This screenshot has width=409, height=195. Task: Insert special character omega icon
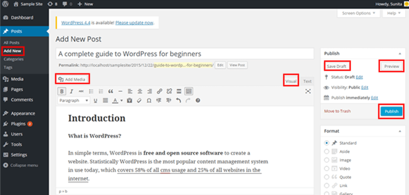point(149,100)
